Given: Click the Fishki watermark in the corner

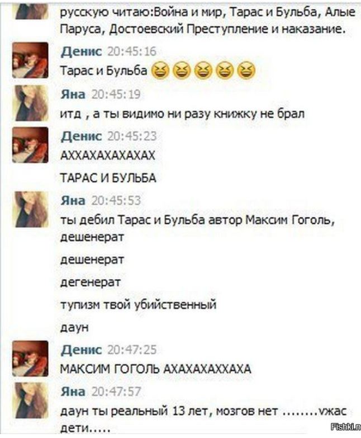Looking at the screenshot, I should coord(345,427).
